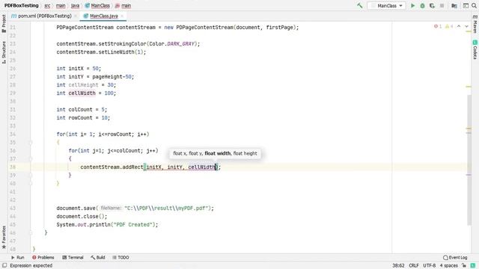Image resolution: width=479 pixels, height=269 pixels.
Task: Open the 4 spaces indent selector
Action: pyautogui.click(x=449, y=266)
